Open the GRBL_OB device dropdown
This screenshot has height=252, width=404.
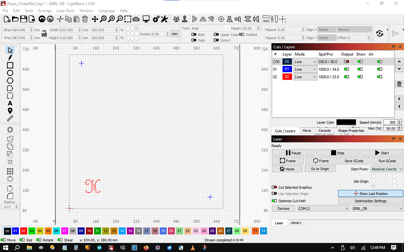377,208
